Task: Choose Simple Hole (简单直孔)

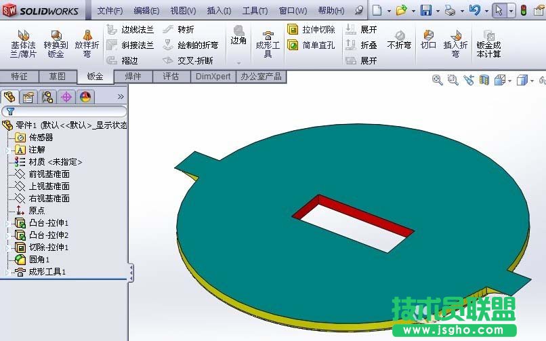Action: [x=311, y=45]
